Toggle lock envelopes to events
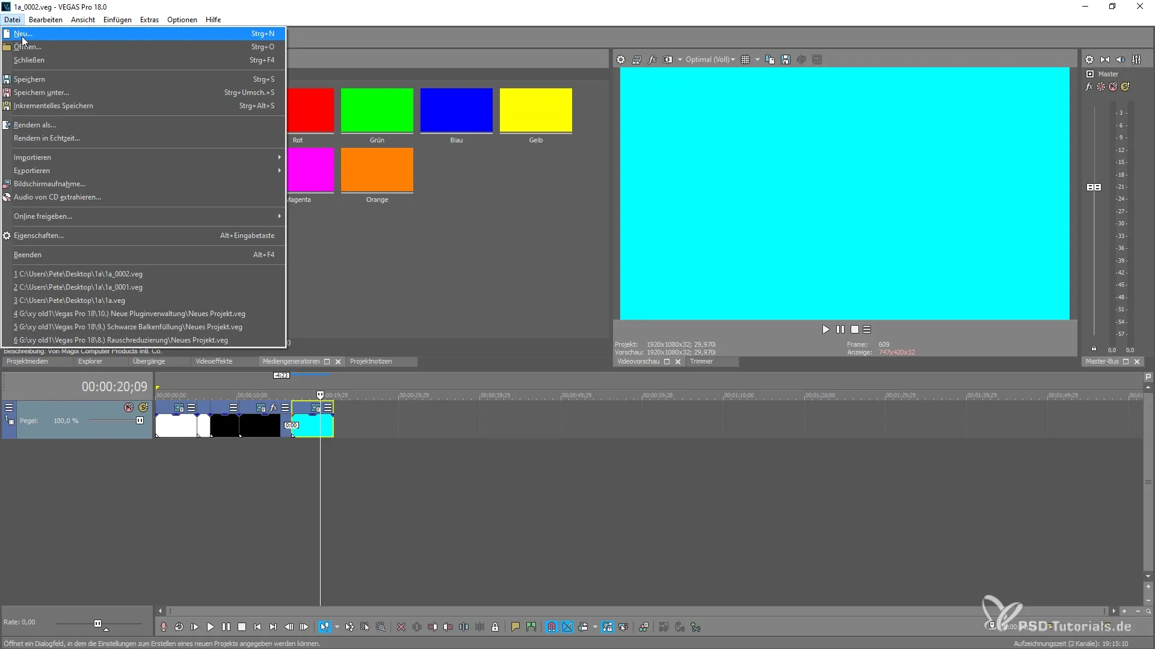Image resolution: width=1155 pixels, height=649 pixels. coord(608,627)
